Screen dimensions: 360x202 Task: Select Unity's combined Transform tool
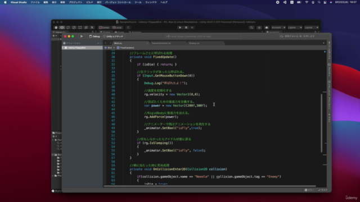pos(86,27)
